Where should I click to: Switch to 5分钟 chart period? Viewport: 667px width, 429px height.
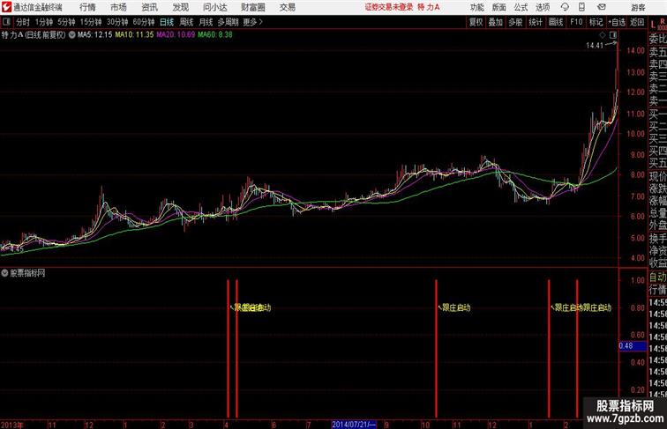pyautogui.click(x=66, y=22)
